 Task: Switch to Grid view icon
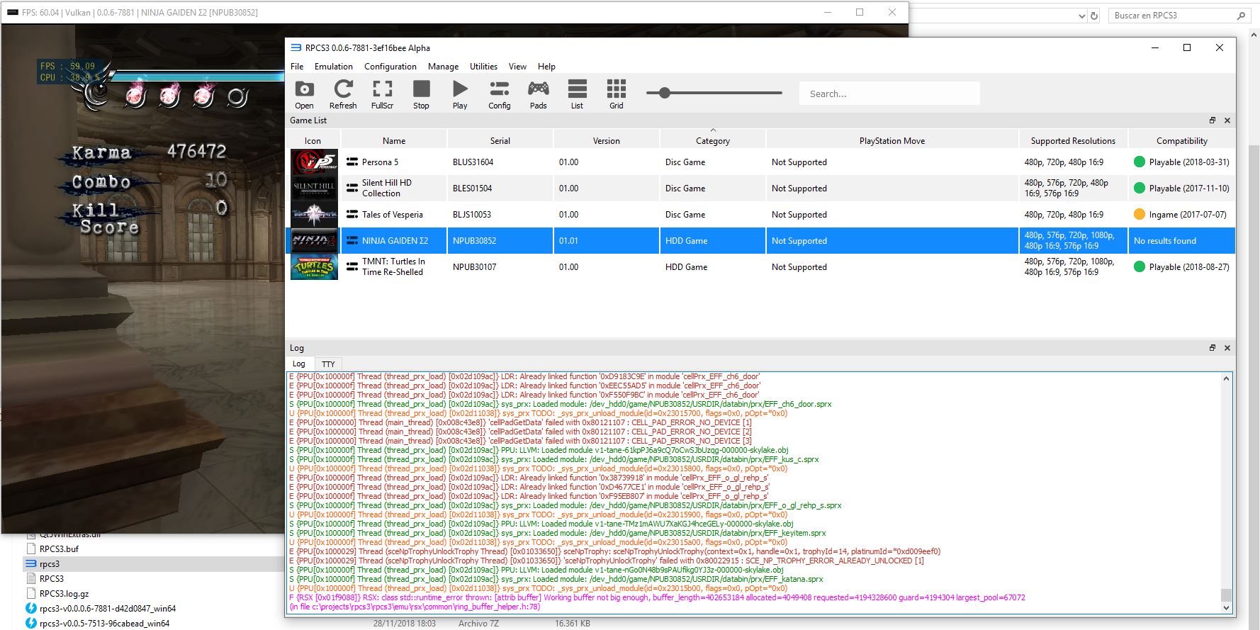(617, 94)
